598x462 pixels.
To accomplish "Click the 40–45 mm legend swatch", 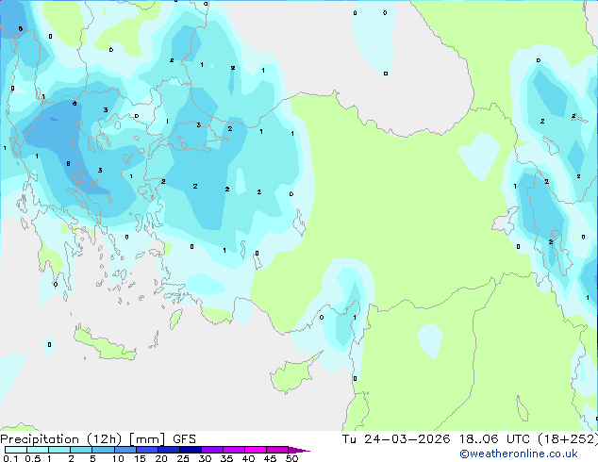I will click(256, 450).
